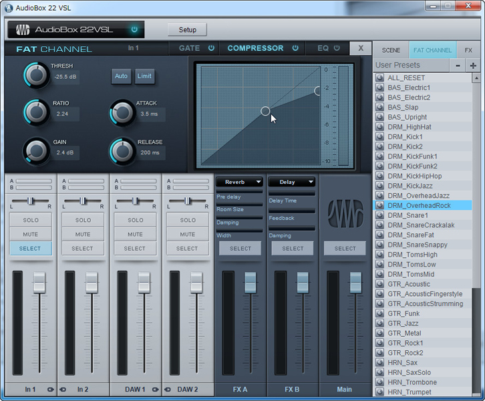This screenshot has width=485, height=401.
Task: Select the In 1 channel
Action: pyautogui.click(x=31, y=249)
